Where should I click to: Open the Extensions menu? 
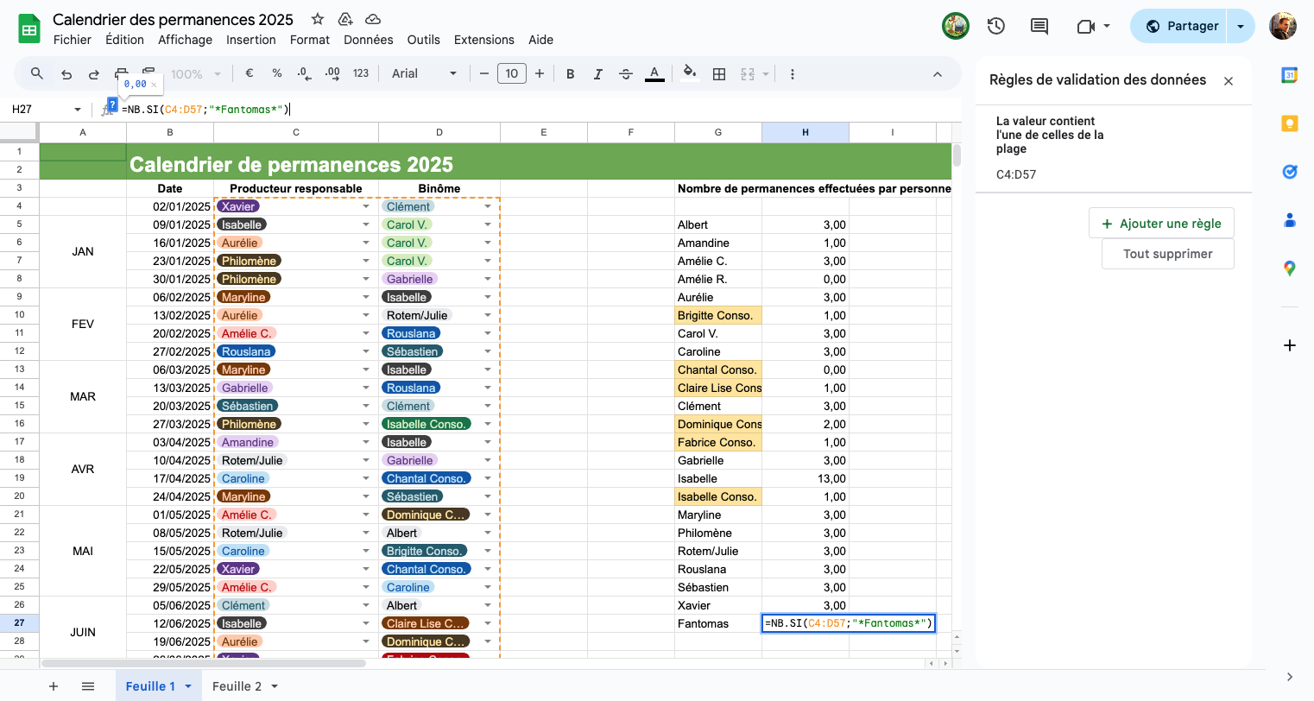coord(484,40)
